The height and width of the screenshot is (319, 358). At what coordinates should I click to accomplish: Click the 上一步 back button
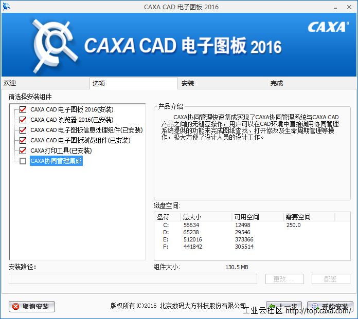pyautogui.click(x=284, y=307)
